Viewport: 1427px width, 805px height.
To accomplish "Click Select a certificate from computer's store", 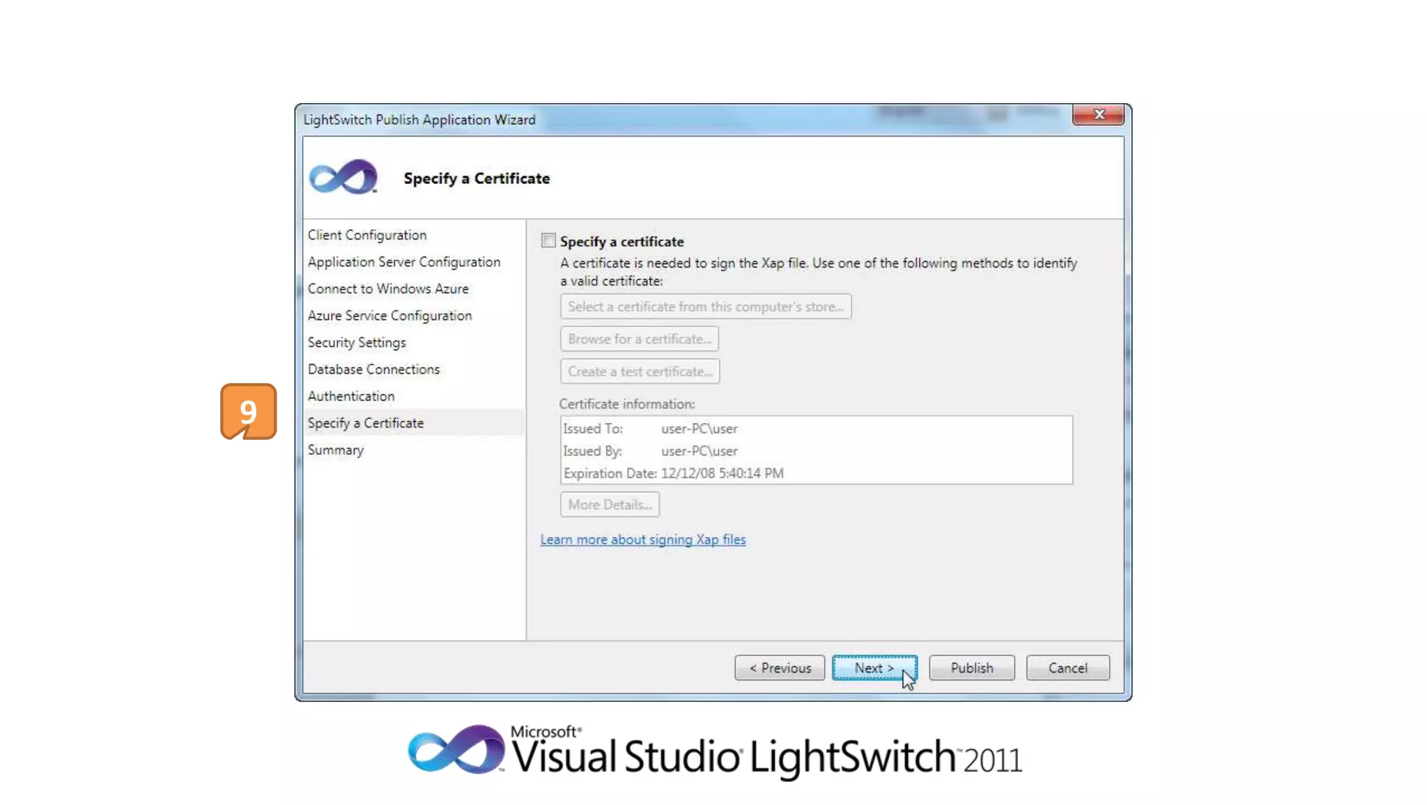I will click(705, 307).
